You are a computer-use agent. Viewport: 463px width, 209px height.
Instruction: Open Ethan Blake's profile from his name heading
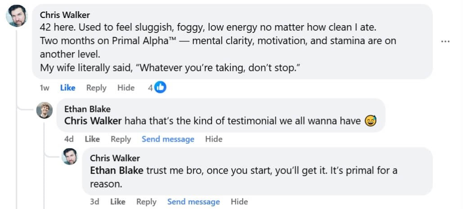click(x=87, y=109)
